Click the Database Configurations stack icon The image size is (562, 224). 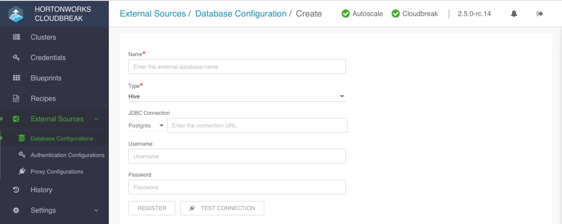[x=22, y=138]
